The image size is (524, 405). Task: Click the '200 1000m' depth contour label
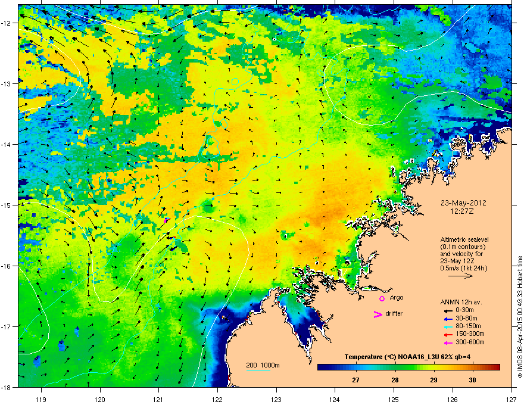pos(263,365)
